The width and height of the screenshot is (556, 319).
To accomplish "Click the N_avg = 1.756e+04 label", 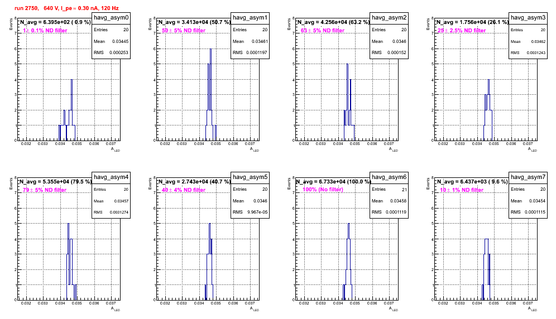I will [472, 22].
